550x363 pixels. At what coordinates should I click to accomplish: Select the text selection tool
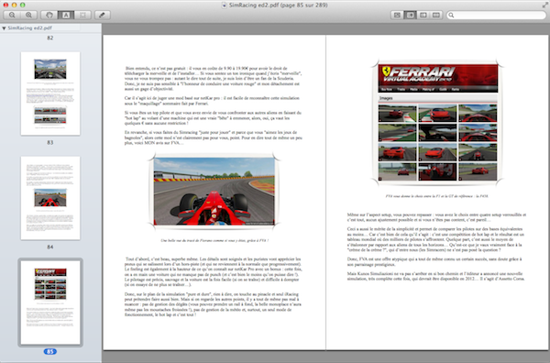click(66, 15)
